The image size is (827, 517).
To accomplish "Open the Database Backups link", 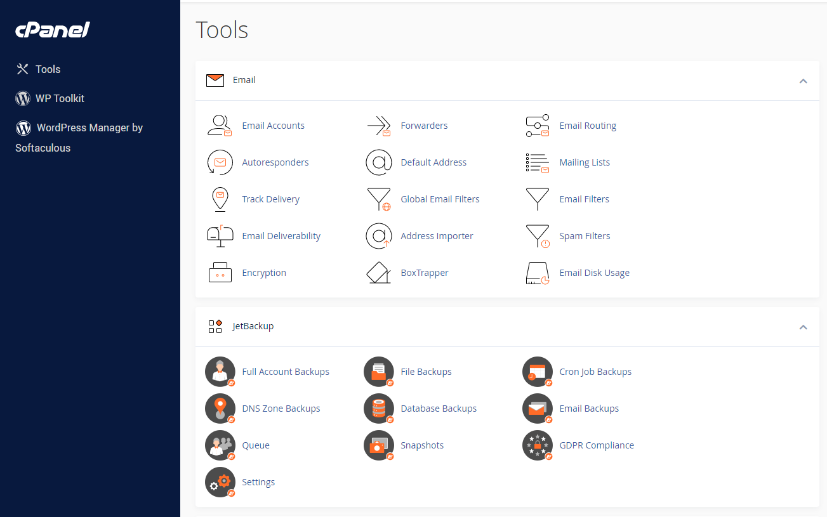I will pos(439,409).
